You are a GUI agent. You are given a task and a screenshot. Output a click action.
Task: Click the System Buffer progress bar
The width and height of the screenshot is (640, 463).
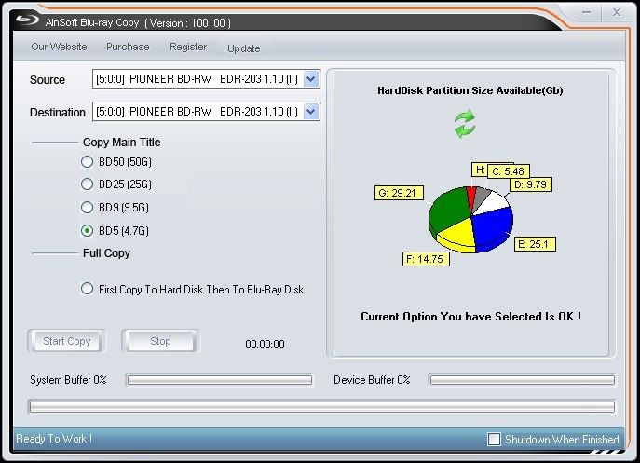pos(219,380)
